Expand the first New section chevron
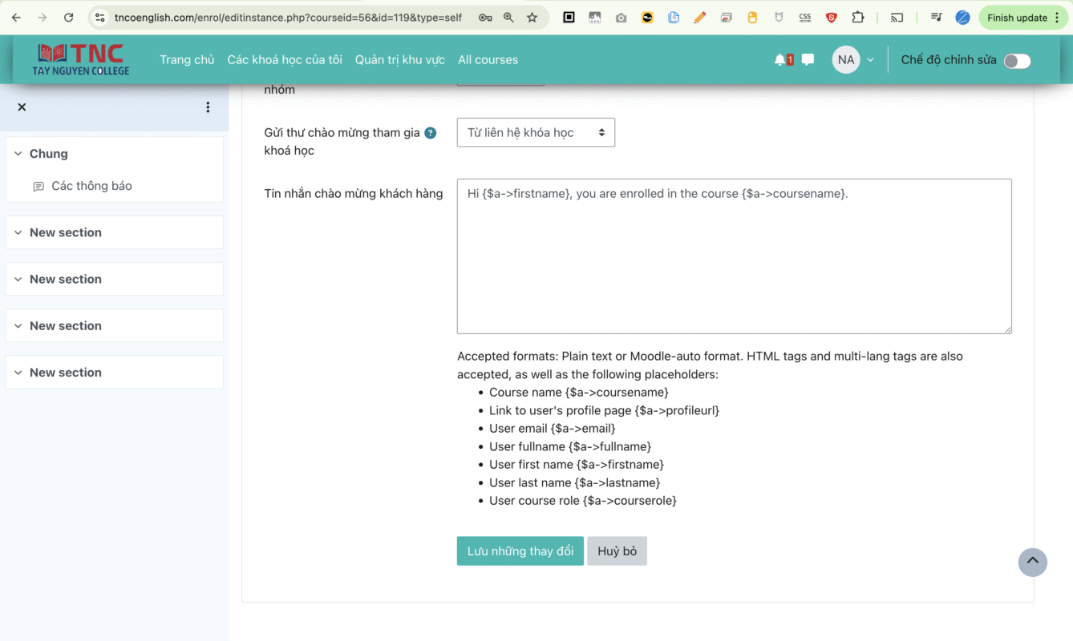Image resolution: width=1073 pixels, height=641 pixels. coord(18,232)
